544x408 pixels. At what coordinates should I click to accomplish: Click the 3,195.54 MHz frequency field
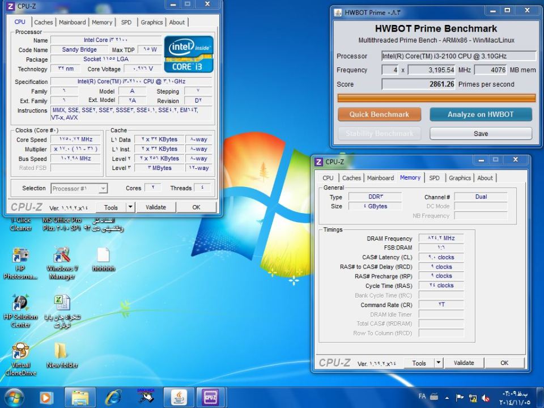click(432, 70)
